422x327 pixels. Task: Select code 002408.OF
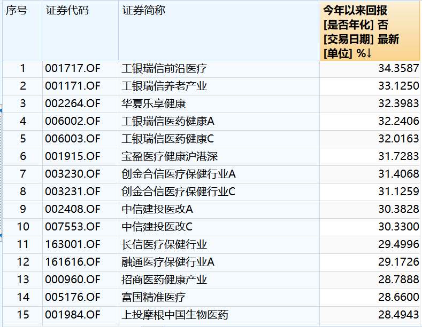[x=72, y=209]
